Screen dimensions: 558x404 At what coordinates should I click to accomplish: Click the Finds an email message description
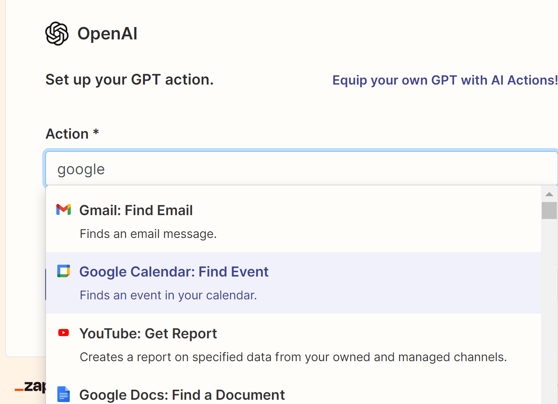[x=148, y=234]
